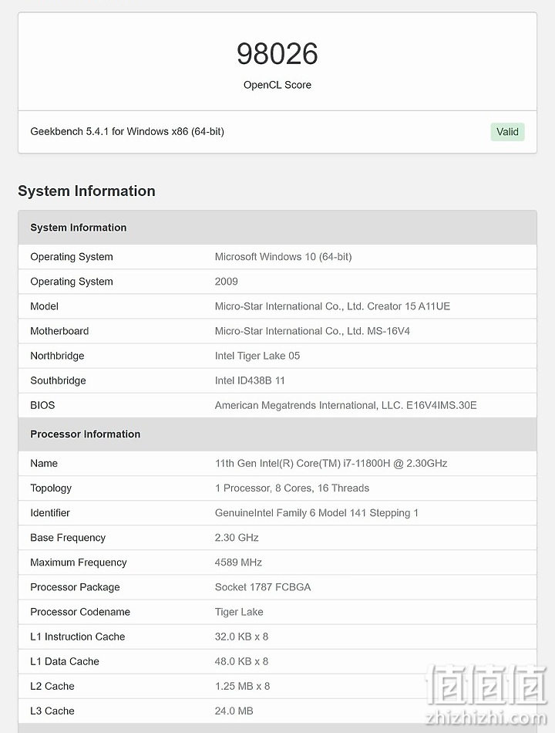
Task: Click the BIOS row label
Action: click(42, 405)
